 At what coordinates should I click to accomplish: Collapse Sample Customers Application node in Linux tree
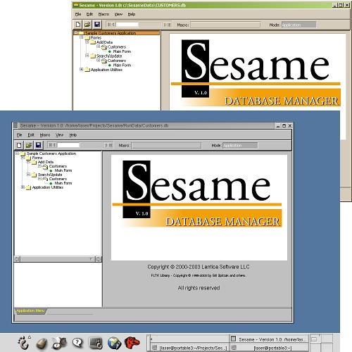(x=17, y=153)
